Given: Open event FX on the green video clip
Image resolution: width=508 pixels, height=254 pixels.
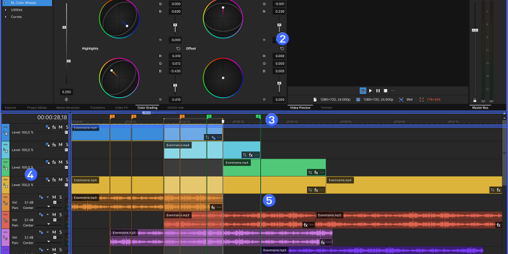Looking at the screenshot, I should pos(316,173).
